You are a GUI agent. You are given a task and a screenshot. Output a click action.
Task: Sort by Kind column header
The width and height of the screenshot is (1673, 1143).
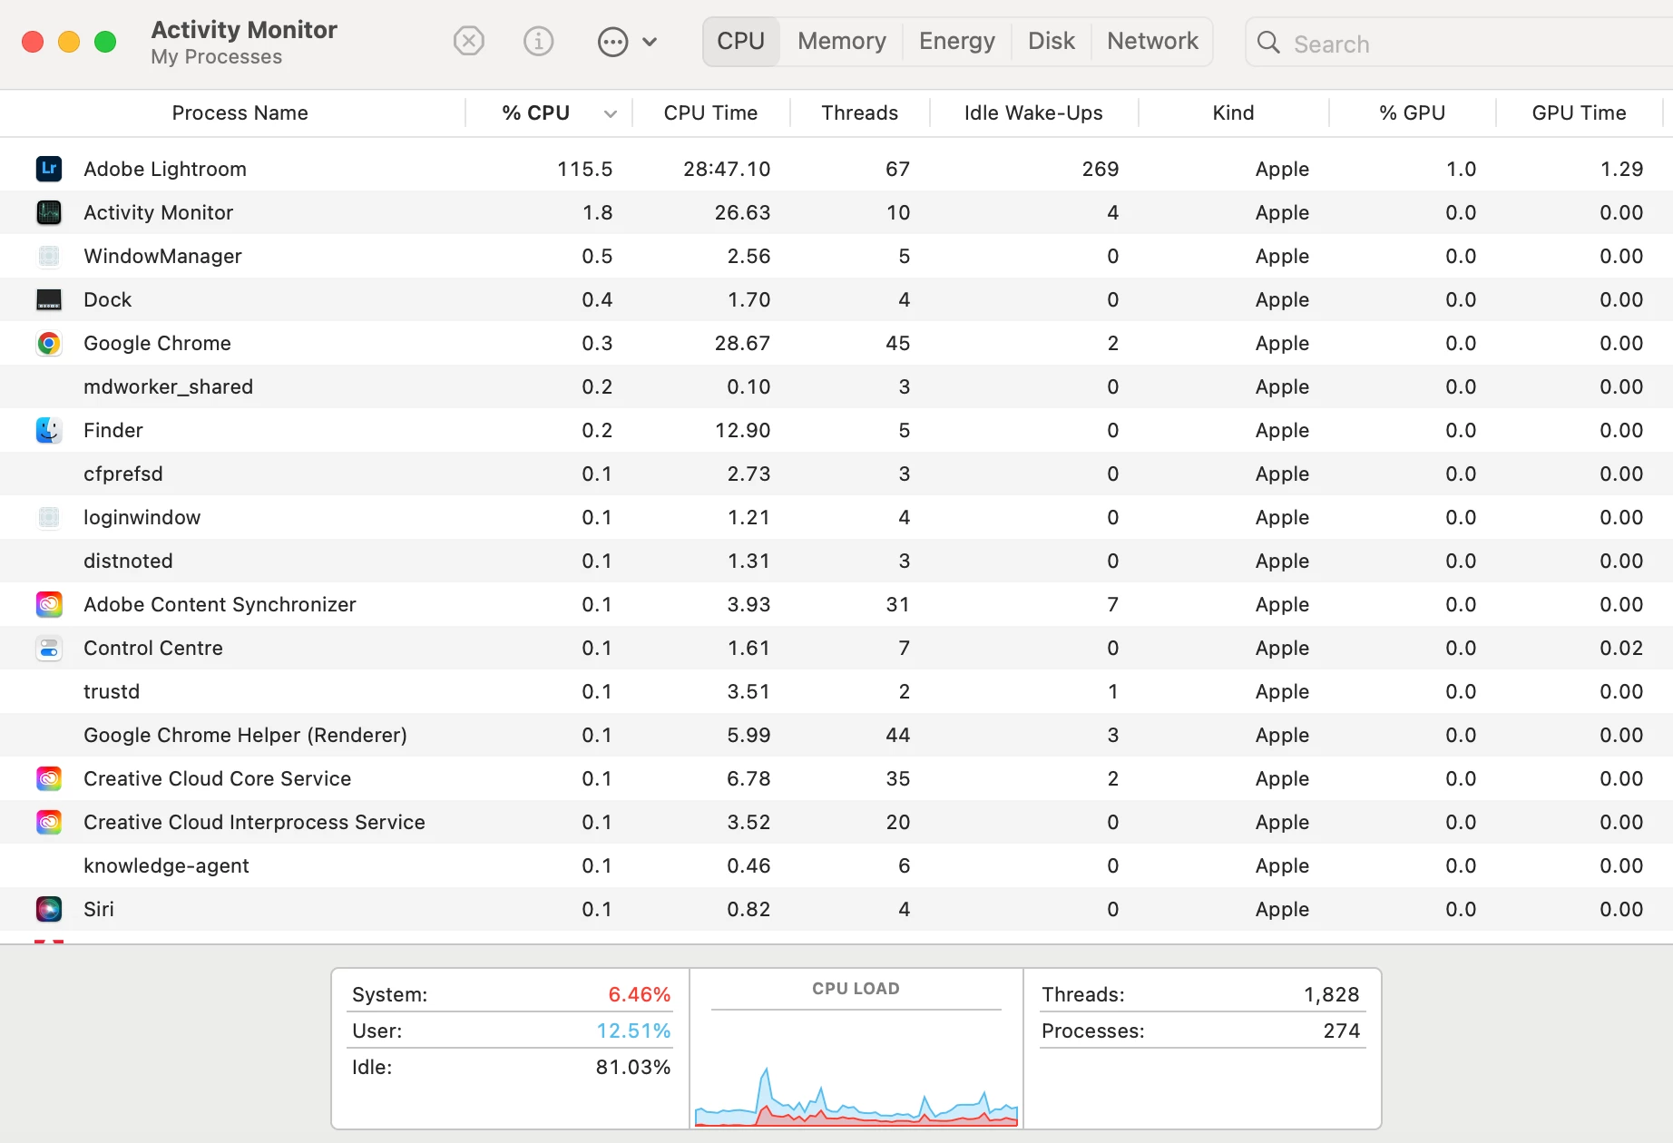pyautogui.click(x=1234, y=112)
